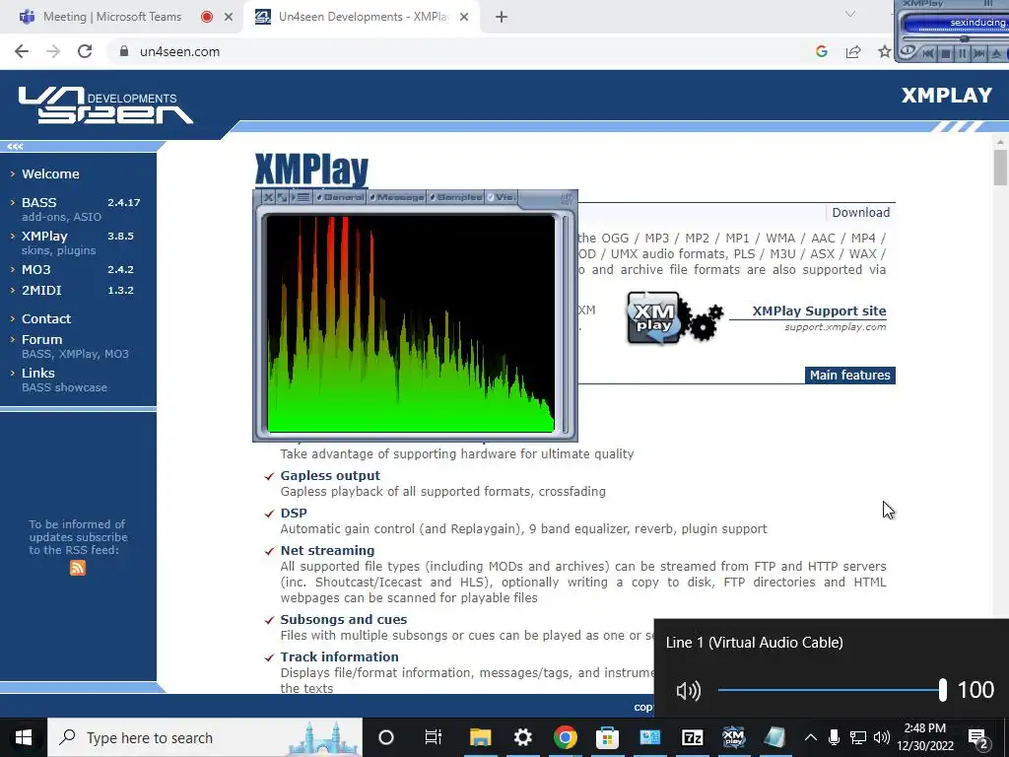Image resolution: width=1009 pixels, height=757 pixels.
Task: Open Cortana circle icon on taskbar
Action: [x=385, y=737]
